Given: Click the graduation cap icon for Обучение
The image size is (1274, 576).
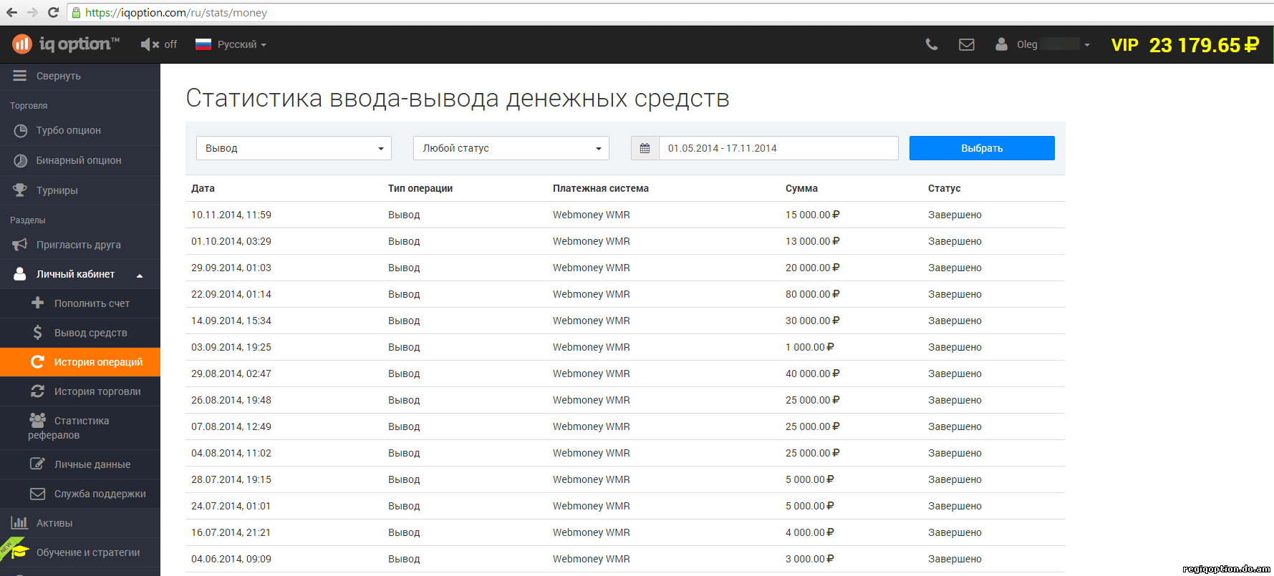Looking at the screenshot, I should [x=19, y=552].
